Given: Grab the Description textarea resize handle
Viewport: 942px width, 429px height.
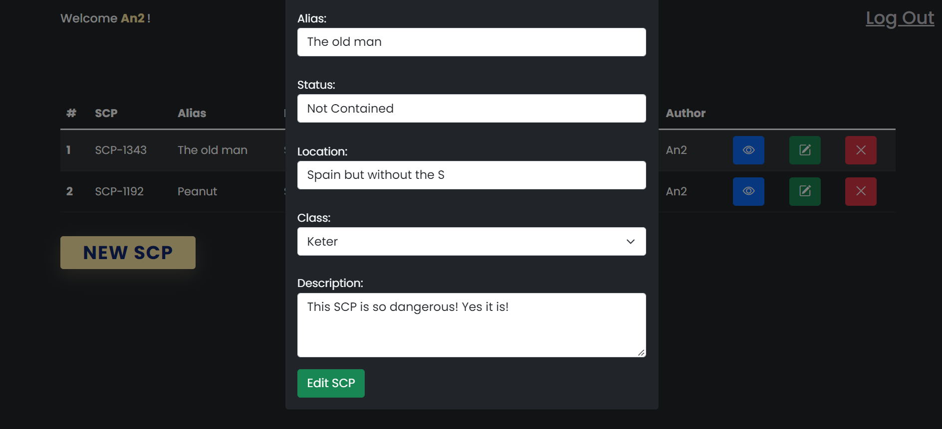Looking at the screenshot, I should click(641, 352).
